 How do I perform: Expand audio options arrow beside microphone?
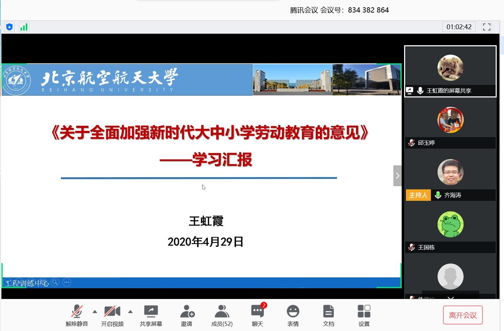coord(95,312)
